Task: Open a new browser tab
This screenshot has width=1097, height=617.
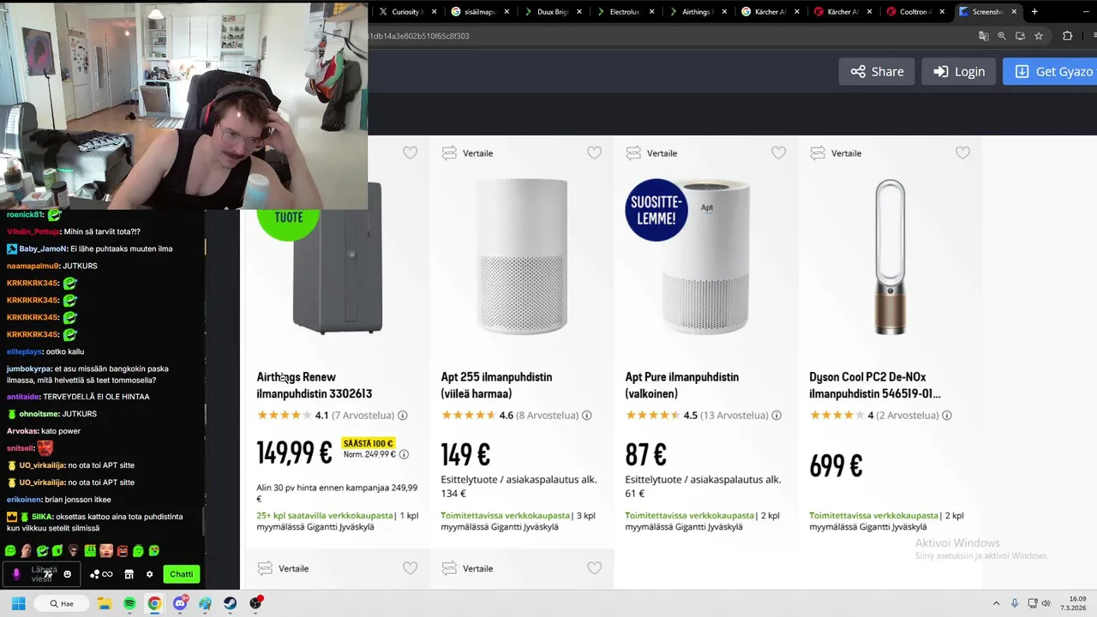Action: point(1034,11)
